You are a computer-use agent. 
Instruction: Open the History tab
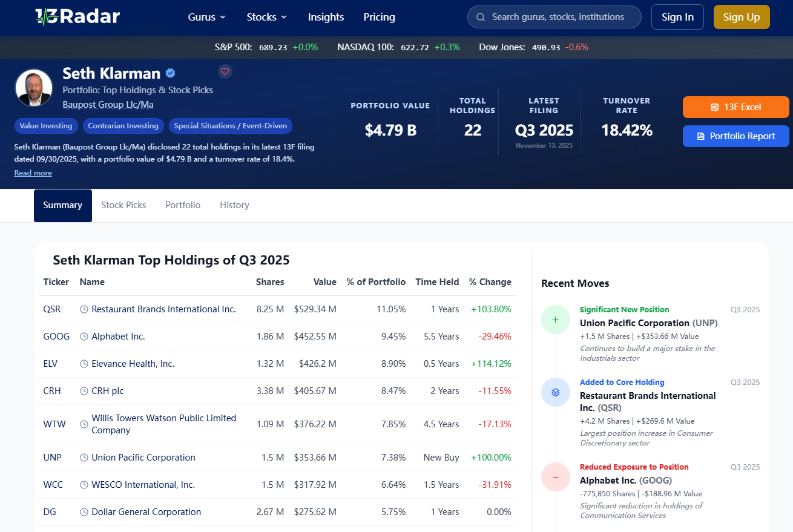pyautogui.click(x=234, y=205)
